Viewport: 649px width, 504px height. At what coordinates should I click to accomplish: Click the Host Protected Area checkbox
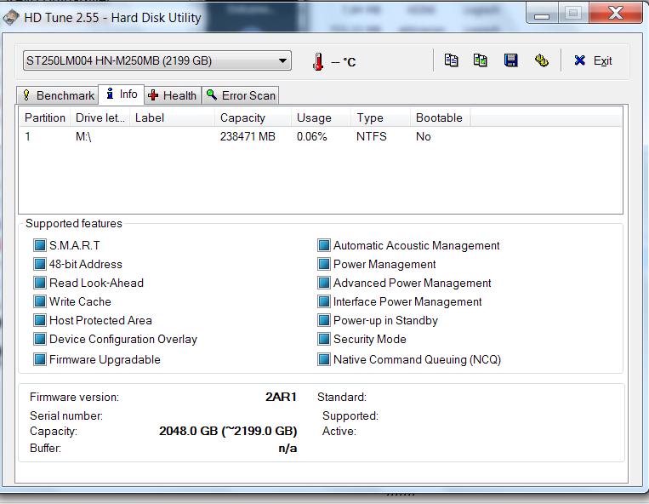pos(40,320)
